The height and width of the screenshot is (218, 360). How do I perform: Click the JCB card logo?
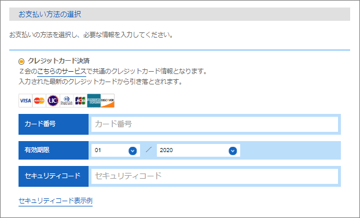[x=80, y=101]
